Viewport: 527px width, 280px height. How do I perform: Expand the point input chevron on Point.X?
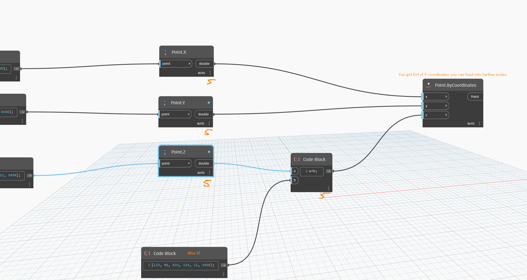[x=189, y=64]
